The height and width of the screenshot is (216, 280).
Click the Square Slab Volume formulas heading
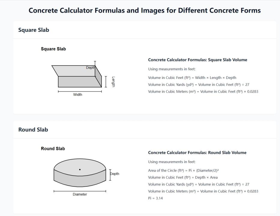click(197, 60)
